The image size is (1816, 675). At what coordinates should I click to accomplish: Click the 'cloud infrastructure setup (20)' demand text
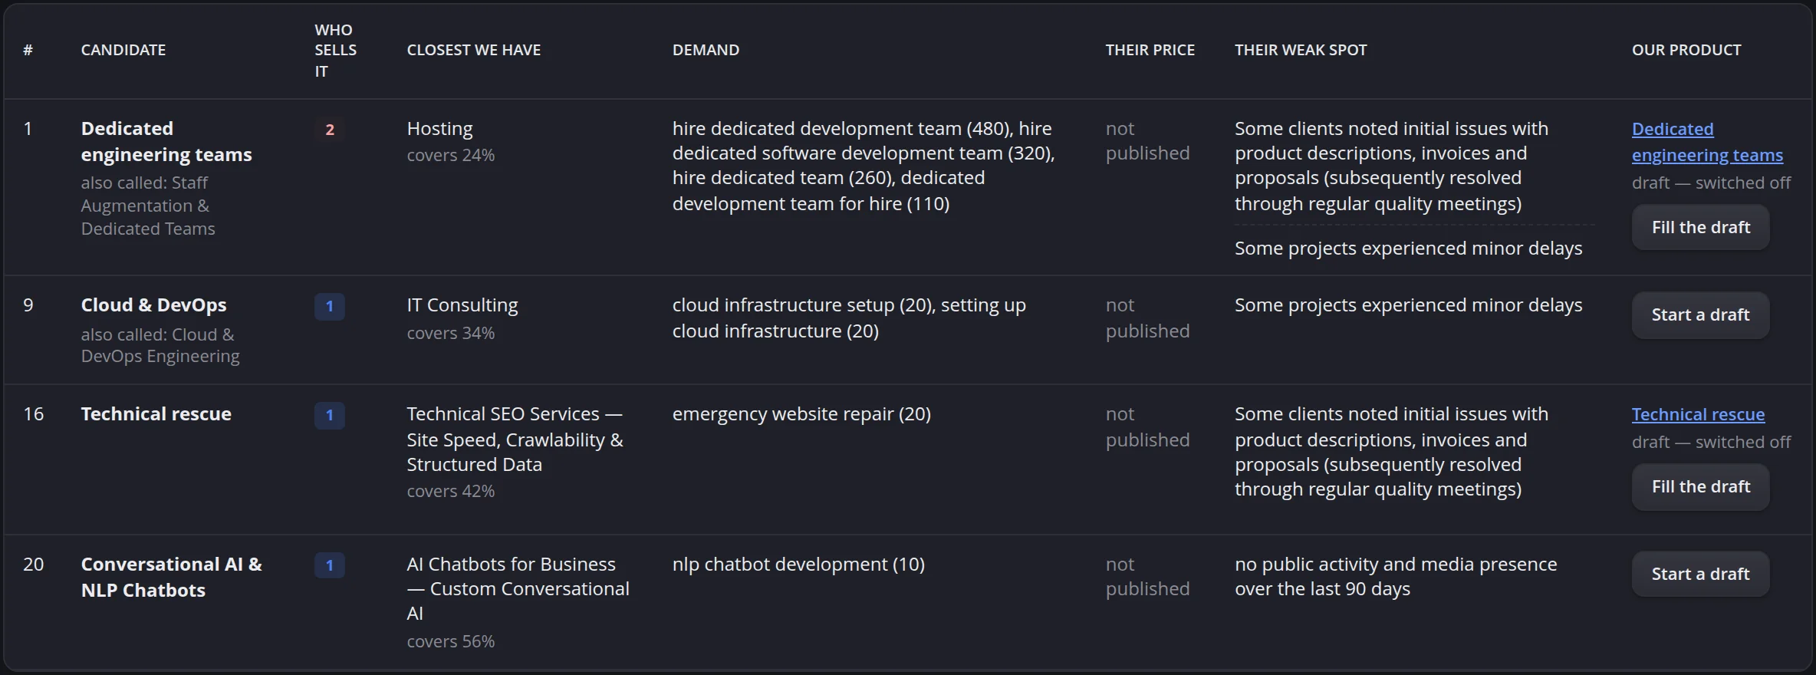802,305
